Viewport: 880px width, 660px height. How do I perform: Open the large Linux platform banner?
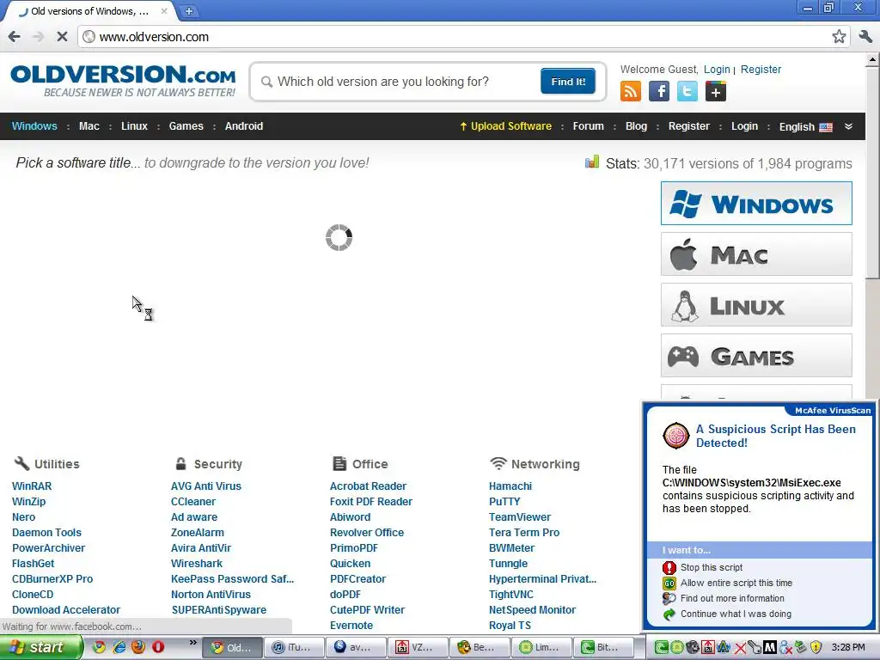[x=756, y=305]
